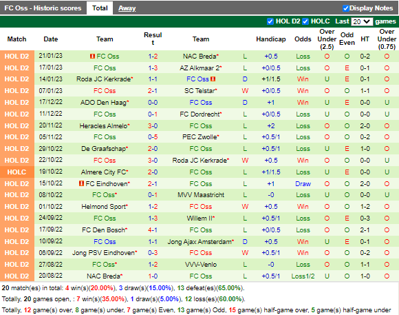The height and width of the screenshot is (315, 399).
Task: Click the 1-2 result for 21/01/23
Action: (x=153, y=57)
